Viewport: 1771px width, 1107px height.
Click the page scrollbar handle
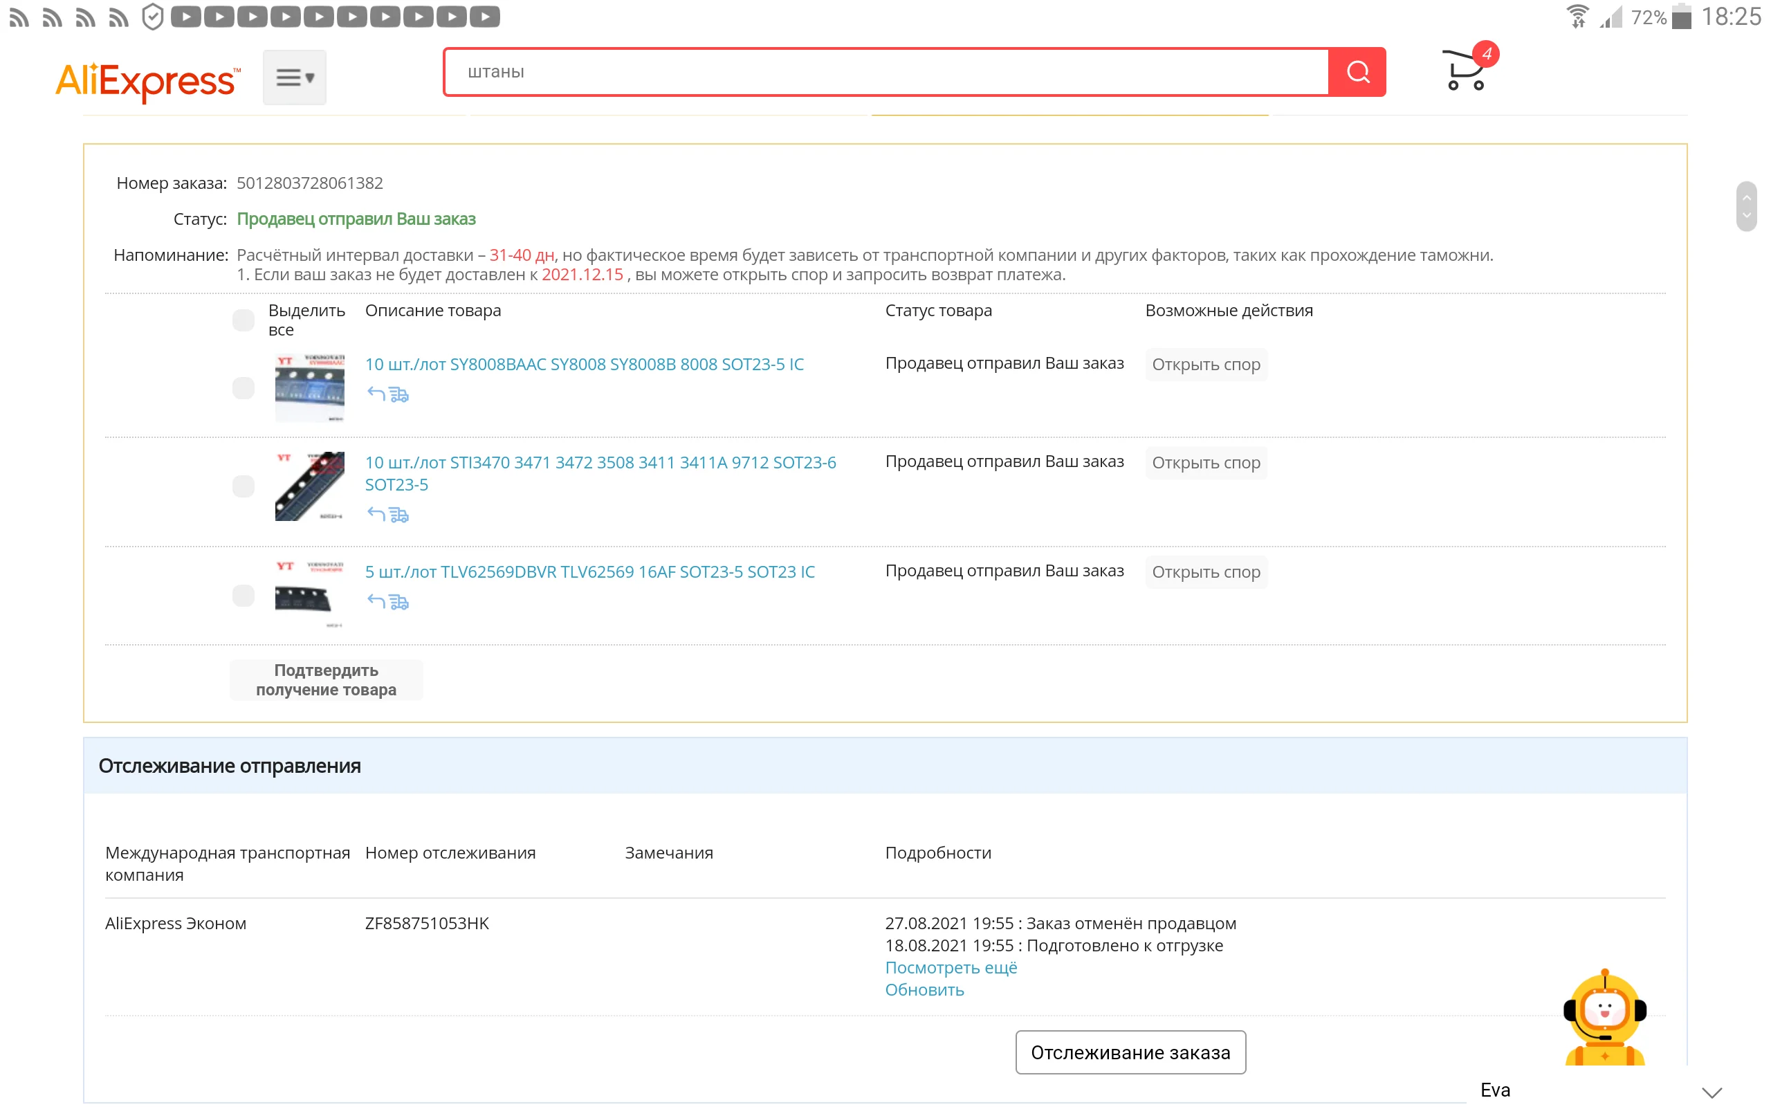click(1746, 206)
